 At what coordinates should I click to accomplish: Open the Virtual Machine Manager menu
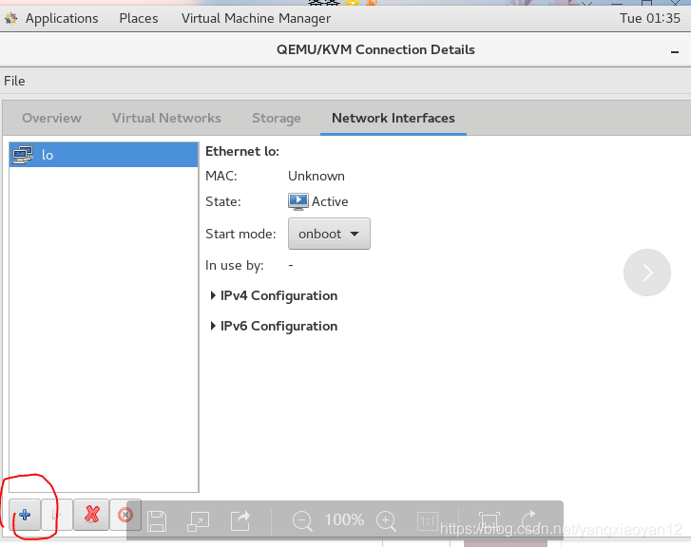256,18
